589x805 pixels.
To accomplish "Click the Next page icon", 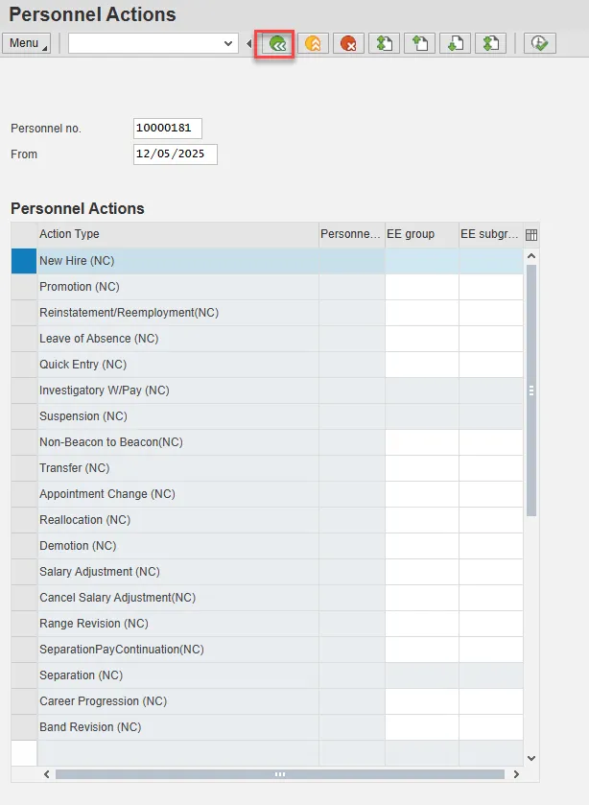I will point(456,43).
